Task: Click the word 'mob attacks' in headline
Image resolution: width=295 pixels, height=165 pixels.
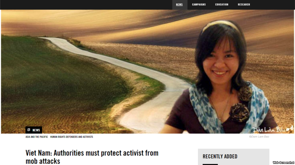Action: tap(43, 161)
